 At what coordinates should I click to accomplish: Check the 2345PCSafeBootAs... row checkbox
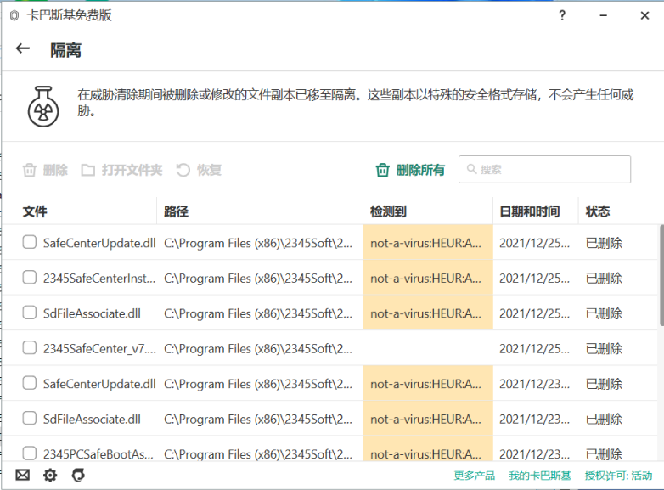point(29,453)
